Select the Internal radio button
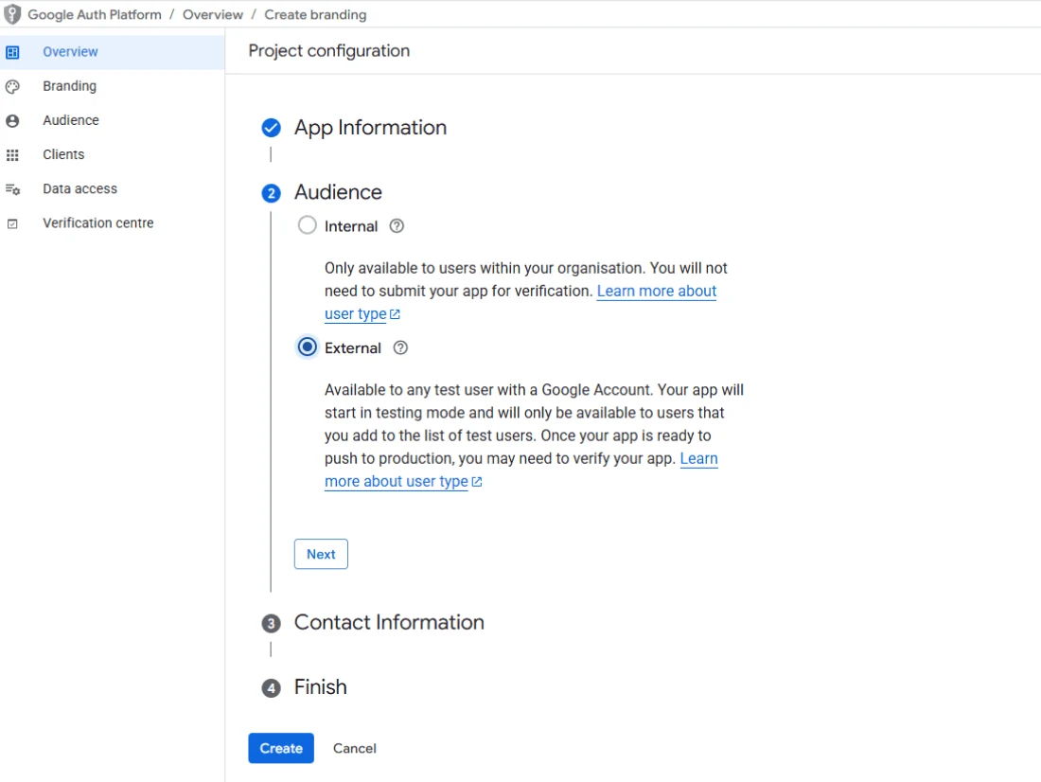 pos(307,225)
